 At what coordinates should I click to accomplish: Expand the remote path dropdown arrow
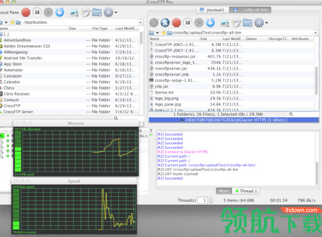click(x=315, y=33)
